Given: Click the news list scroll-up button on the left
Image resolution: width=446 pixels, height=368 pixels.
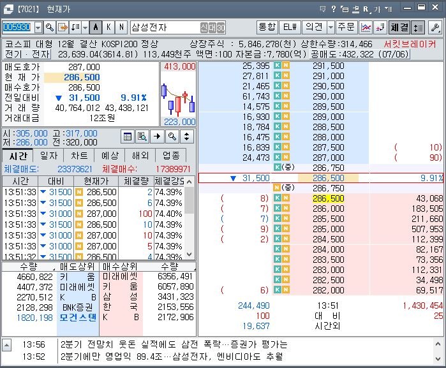Looking at the screenshot, I should point(6,345).
